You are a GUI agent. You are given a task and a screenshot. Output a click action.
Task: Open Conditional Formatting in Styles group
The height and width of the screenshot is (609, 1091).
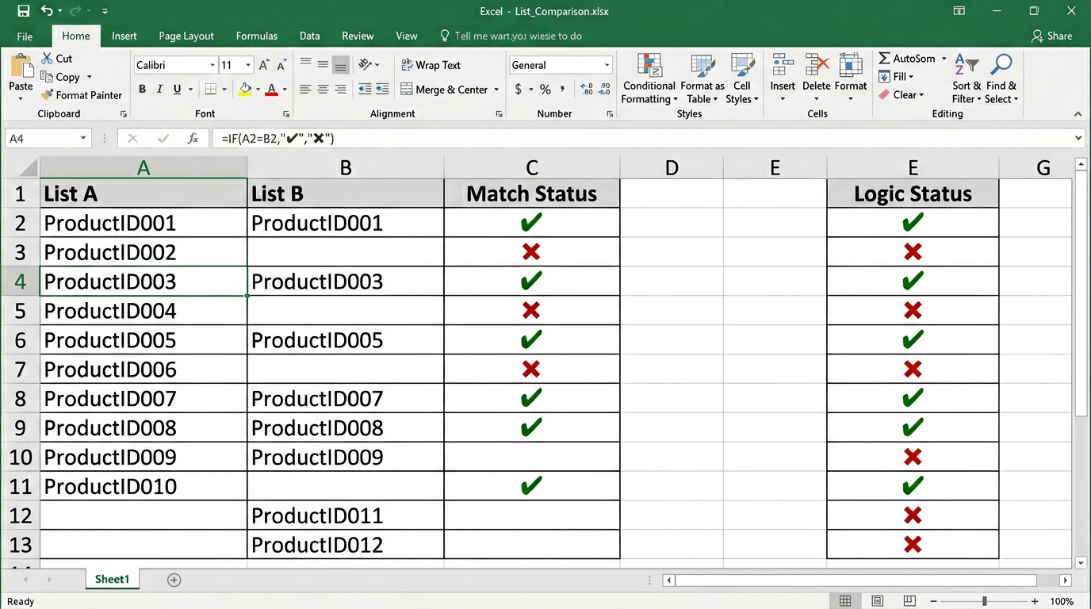tap(649, 79)
